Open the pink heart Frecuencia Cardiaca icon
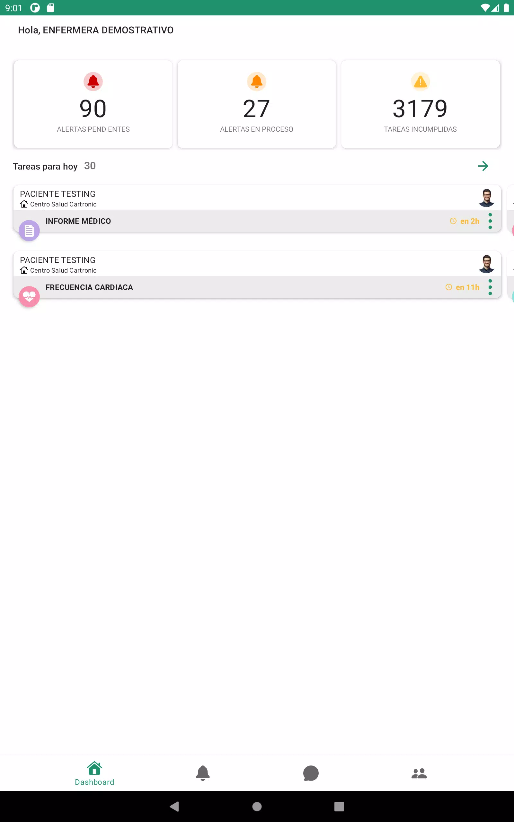The width and height of the screenshot is (514, 822). coord(29,297)
